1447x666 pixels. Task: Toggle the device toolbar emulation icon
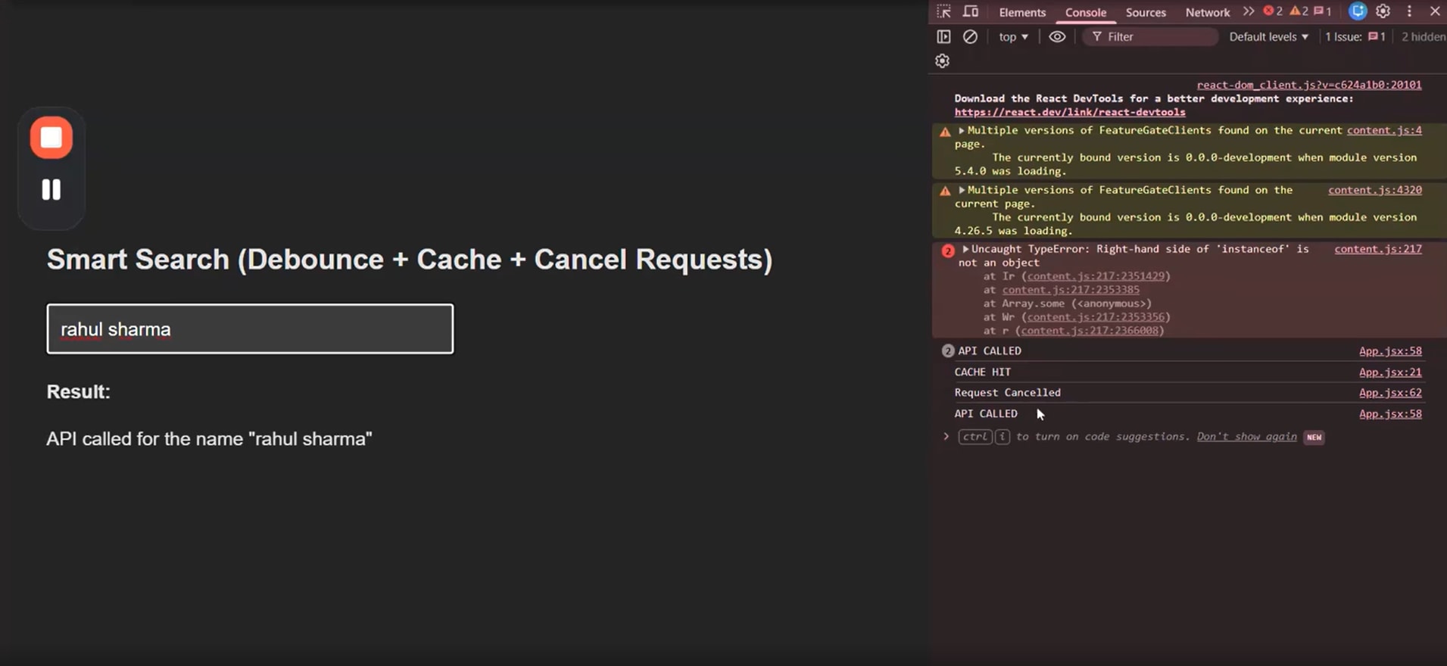point(971,11)
